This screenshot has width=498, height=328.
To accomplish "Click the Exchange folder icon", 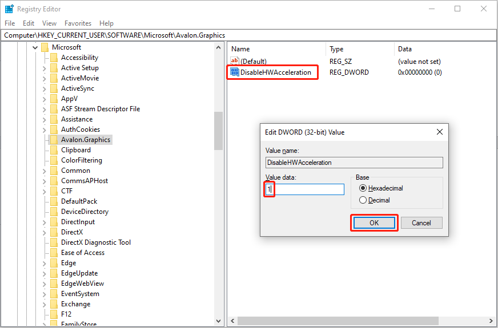I will 54,304.
